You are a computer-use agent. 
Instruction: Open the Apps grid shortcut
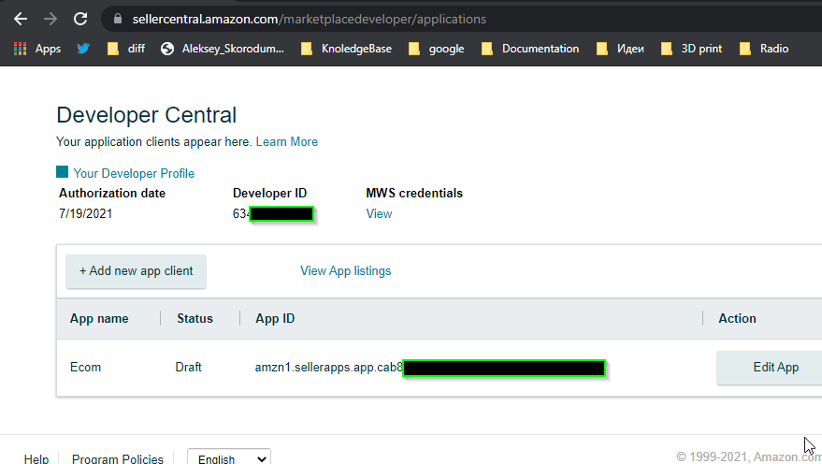[x=37, y=49]
